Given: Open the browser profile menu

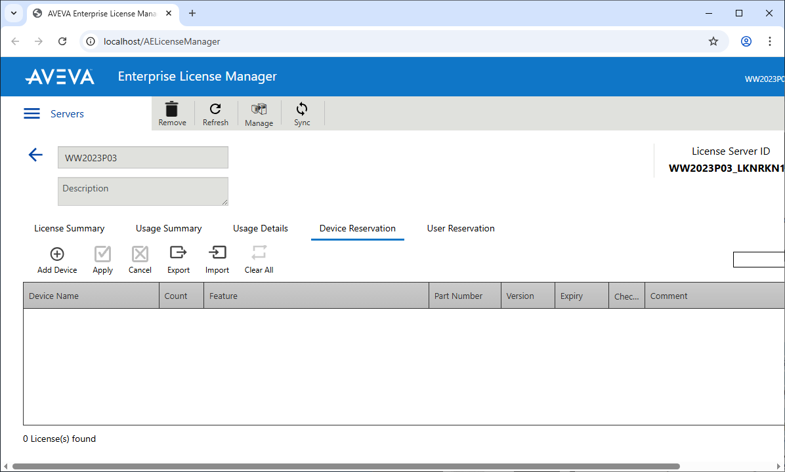Looking at the screenshot, I should point(746,41).
